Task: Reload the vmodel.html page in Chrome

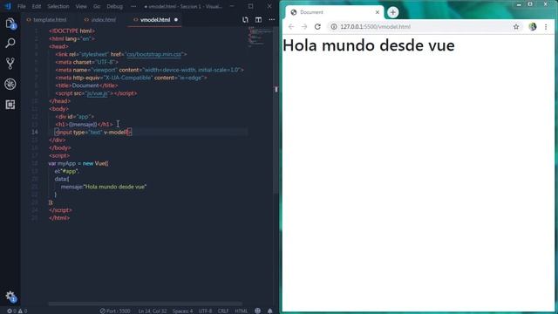Action: point(317,27)
